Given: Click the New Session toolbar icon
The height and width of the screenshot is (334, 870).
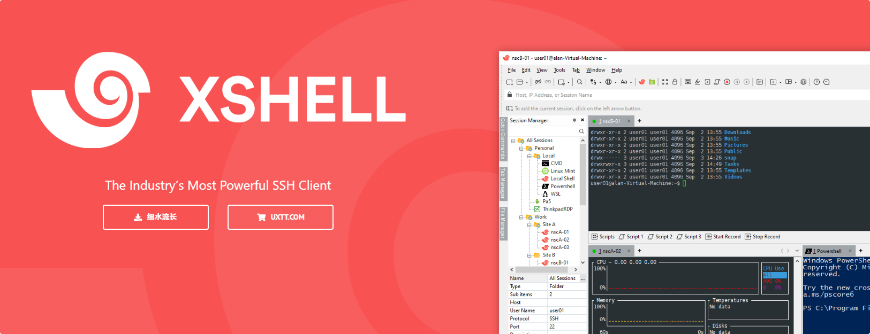Looking at the screenshot, I should tap(510, 82).
